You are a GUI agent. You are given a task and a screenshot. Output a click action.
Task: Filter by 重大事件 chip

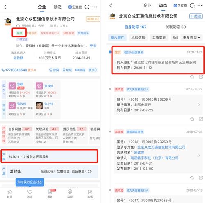[x=117, y=38]
